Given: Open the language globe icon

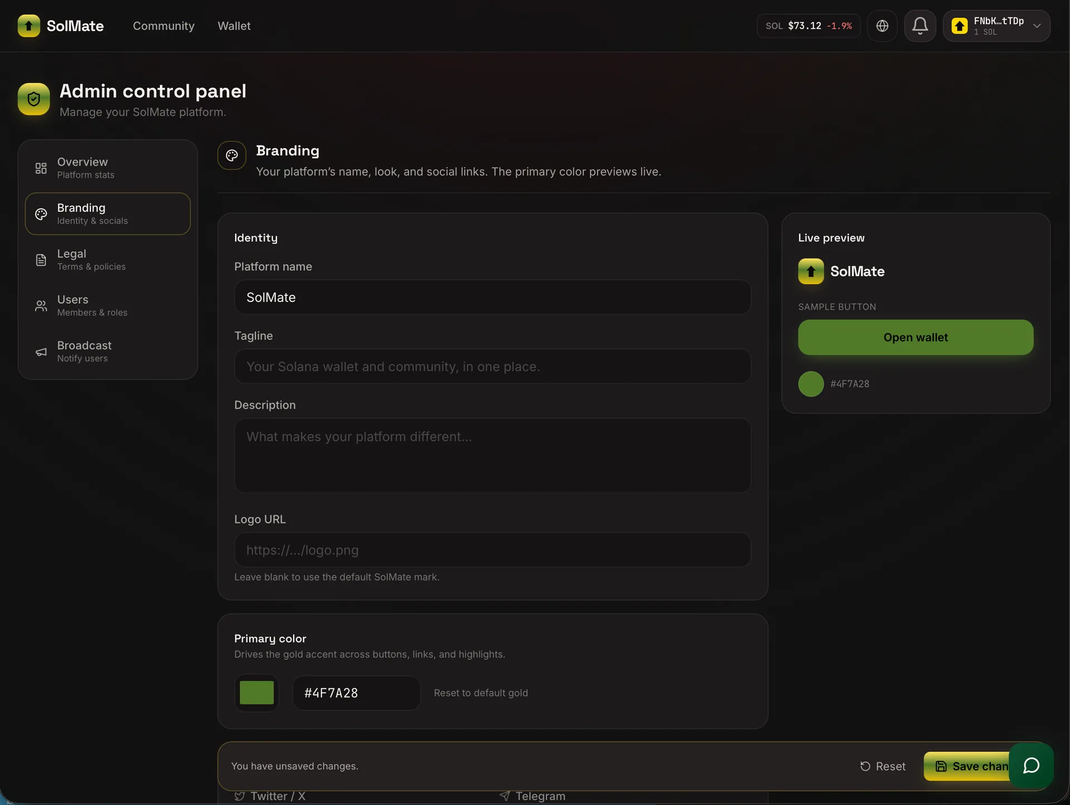Looking at the screenshot, I should tap(882, 26).
